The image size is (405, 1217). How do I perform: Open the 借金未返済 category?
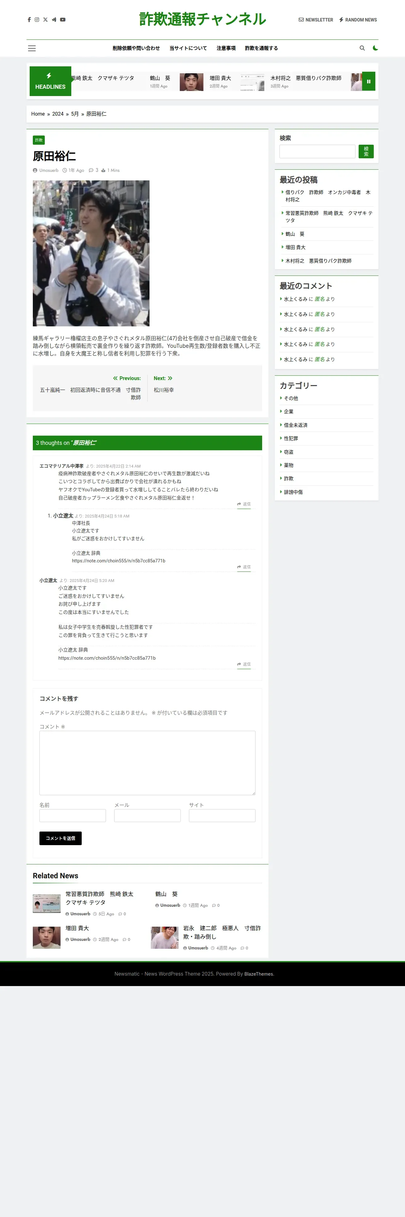click(296, 425)
